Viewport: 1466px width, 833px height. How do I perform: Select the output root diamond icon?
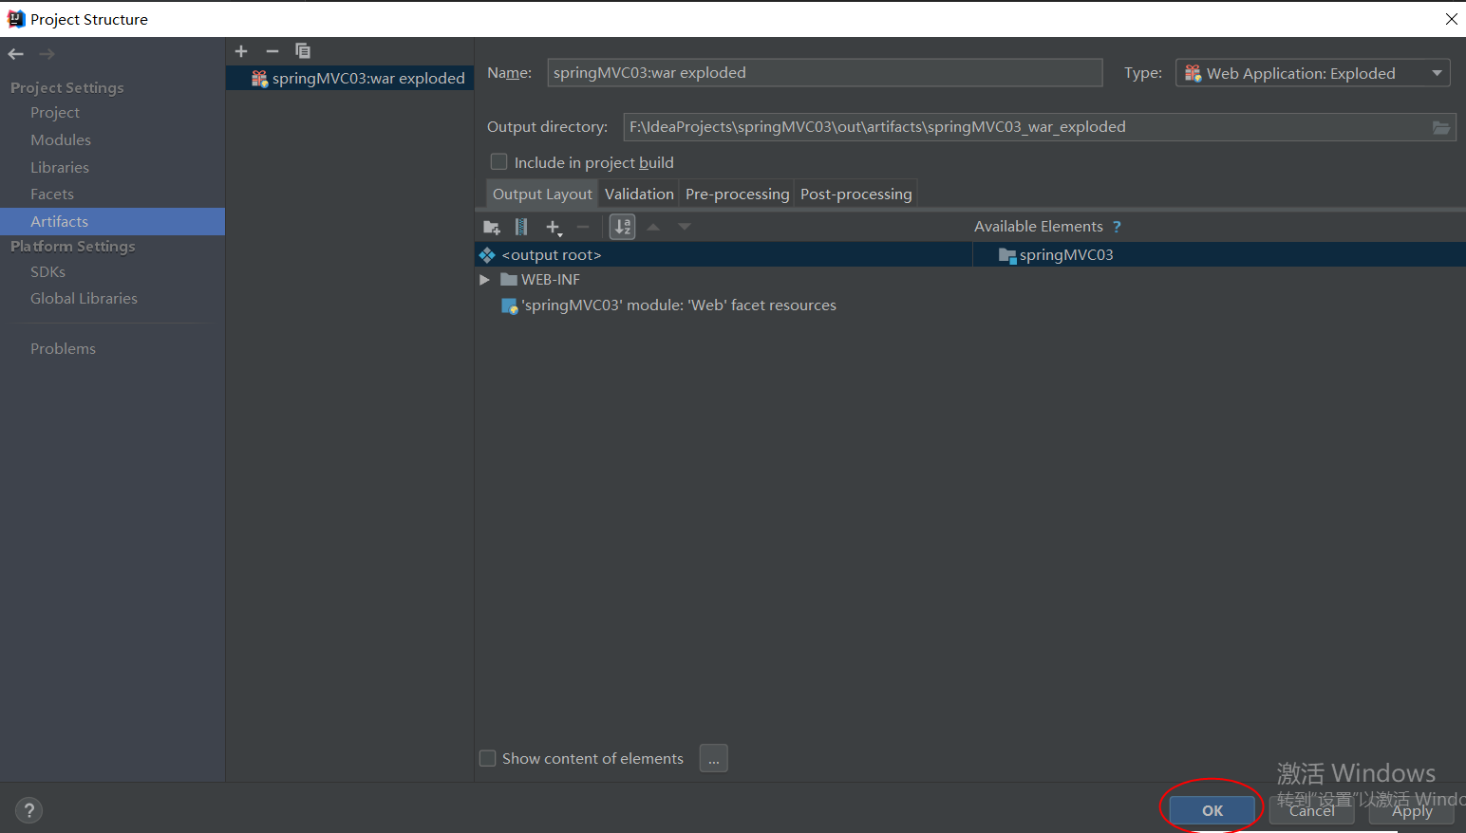(x=487, y=255)
